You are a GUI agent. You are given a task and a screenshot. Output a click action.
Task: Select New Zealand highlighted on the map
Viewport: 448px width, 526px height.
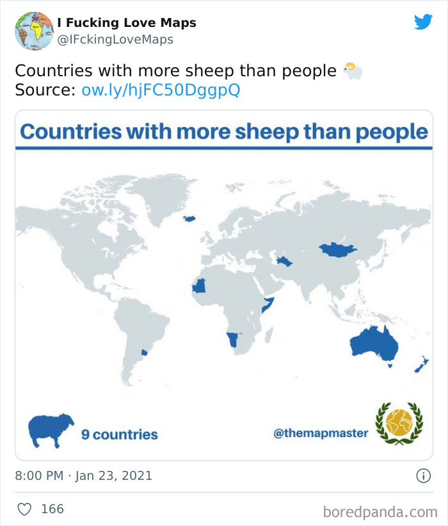(422, 365)
